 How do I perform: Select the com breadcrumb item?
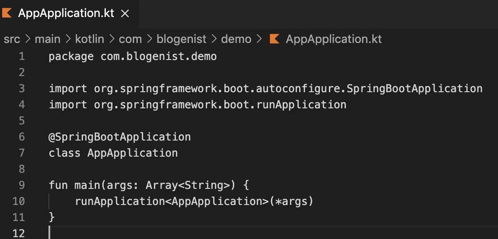pyautogui.click(x=130, y=39)
